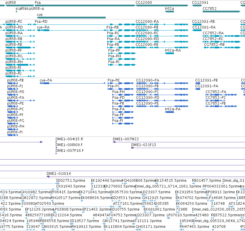
Task: Select BAC end label DME1-008I09.F
Action: tap(69, 145)
